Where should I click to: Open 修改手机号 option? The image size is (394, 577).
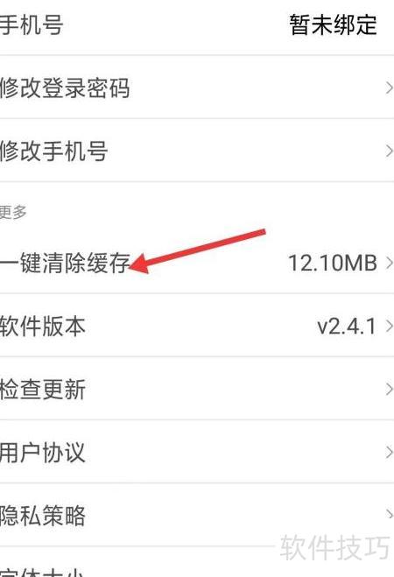[197, 151]
